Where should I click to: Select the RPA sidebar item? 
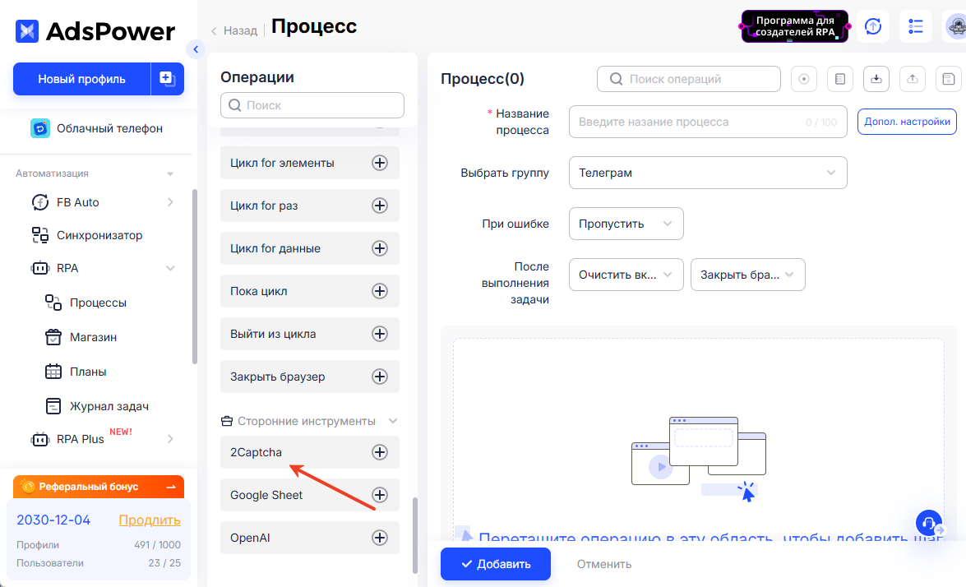point(67,268)
